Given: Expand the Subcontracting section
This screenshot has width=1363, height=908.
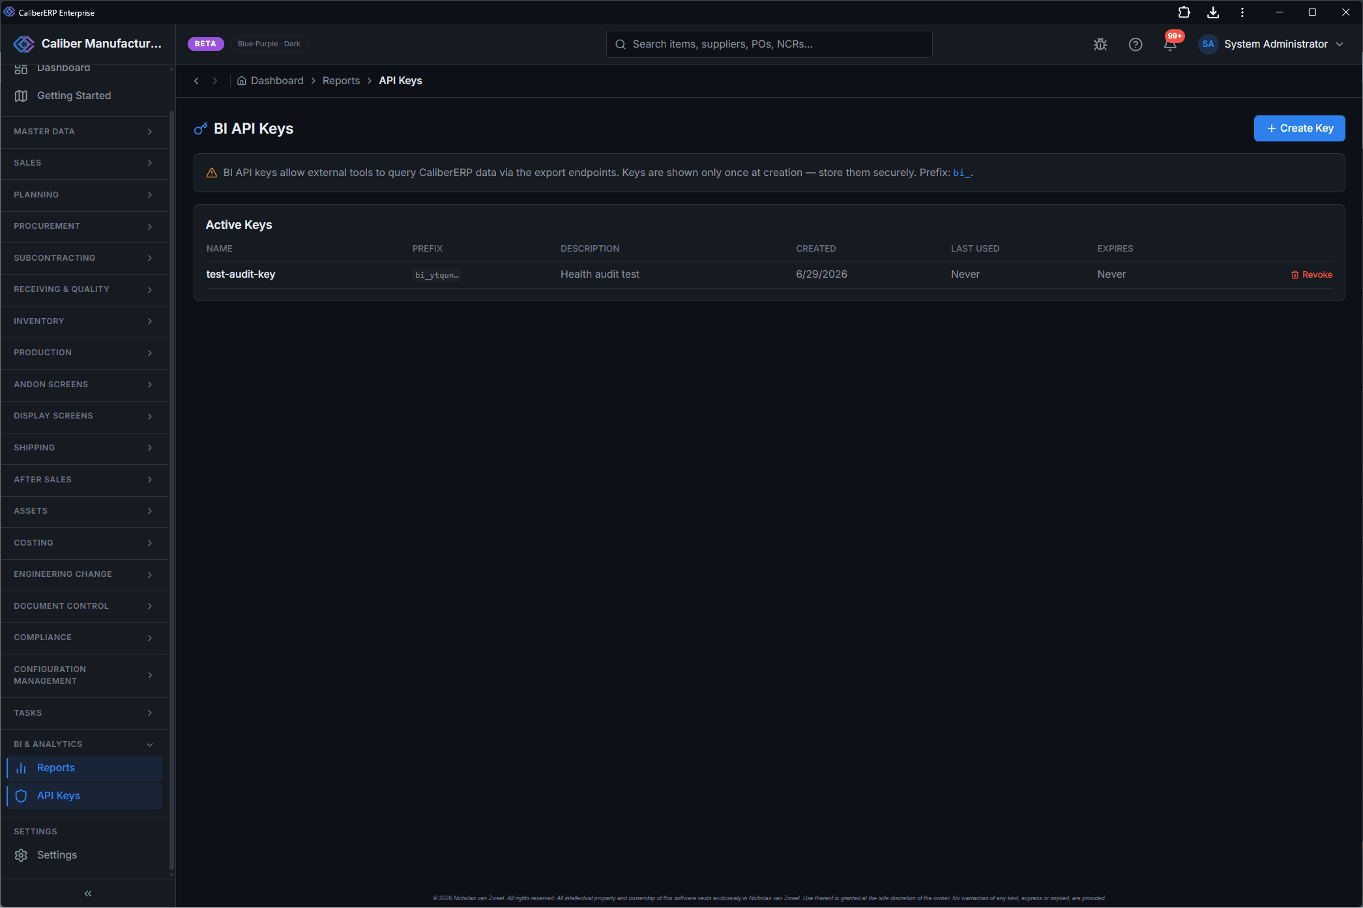Looking at the screenshot, I should pos(85,258).
